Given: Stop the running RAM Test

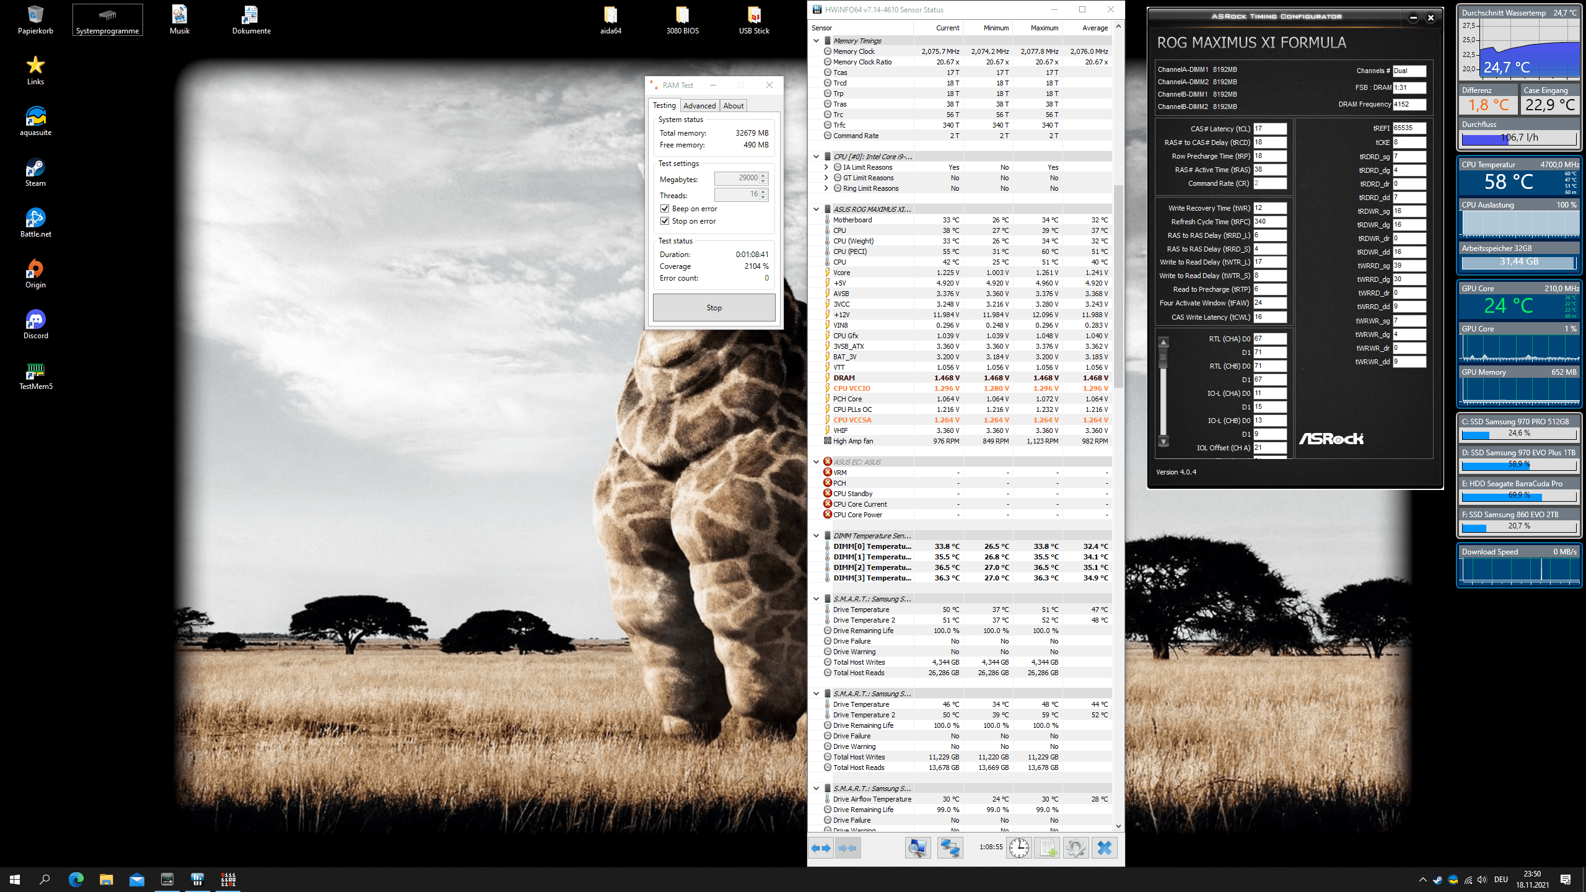Looking at the screenshot, I should pos(714,308).
